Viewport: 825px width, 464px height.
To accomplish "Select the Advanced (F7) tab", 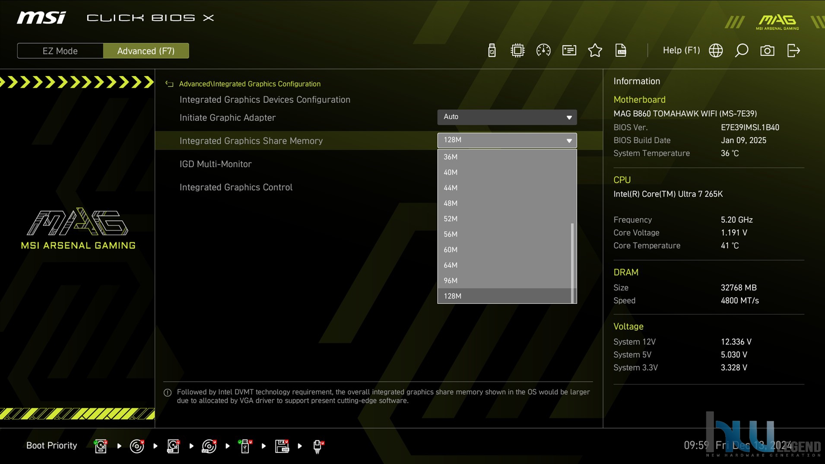I will coord(146,51).
